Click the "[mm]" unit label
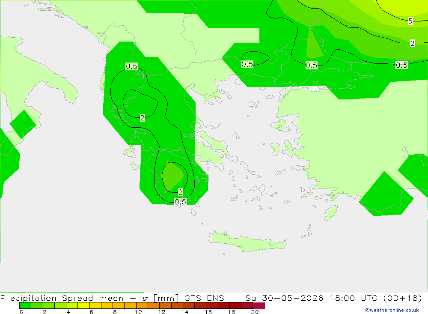428x314 pixels. 166,298
